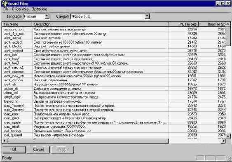Open the Global data menu
Screen dimensions: 232x162
[x=20, y=9]
